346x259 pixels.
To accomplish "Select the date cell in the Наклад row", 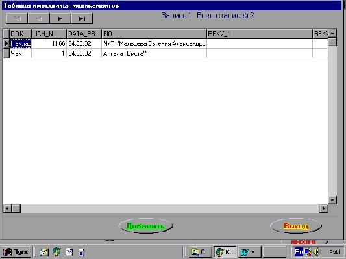I will coord(84,43).
